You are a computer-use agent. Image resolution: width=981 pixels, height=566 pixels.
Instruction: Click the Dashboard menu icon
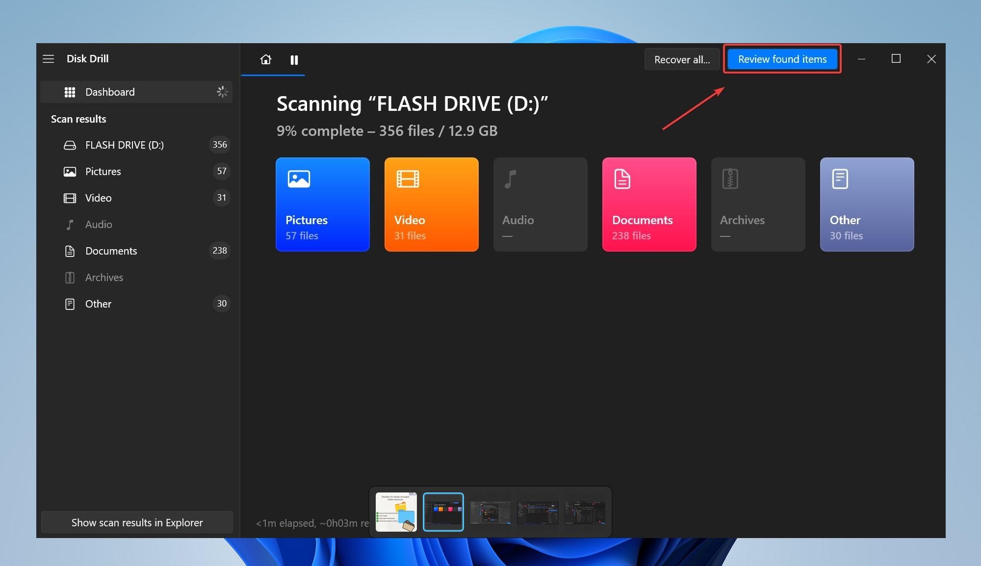(68, 92)
